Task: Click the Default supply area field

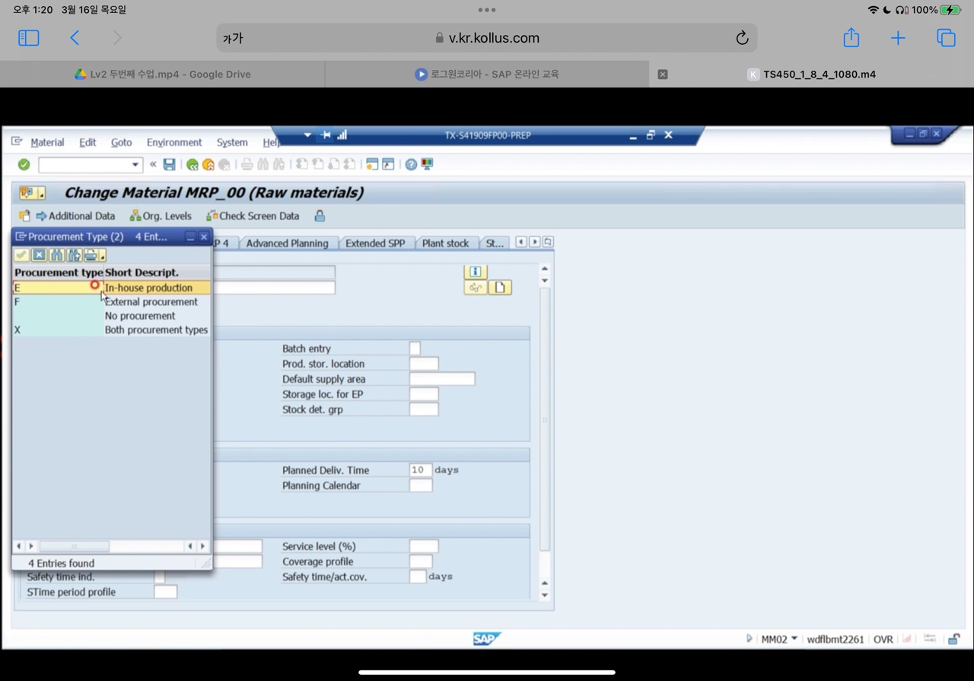Action: tap(442, 379)
